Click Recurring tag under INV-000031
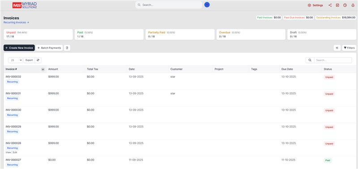This screenshot has height=169, width=358. pos(13,99)
